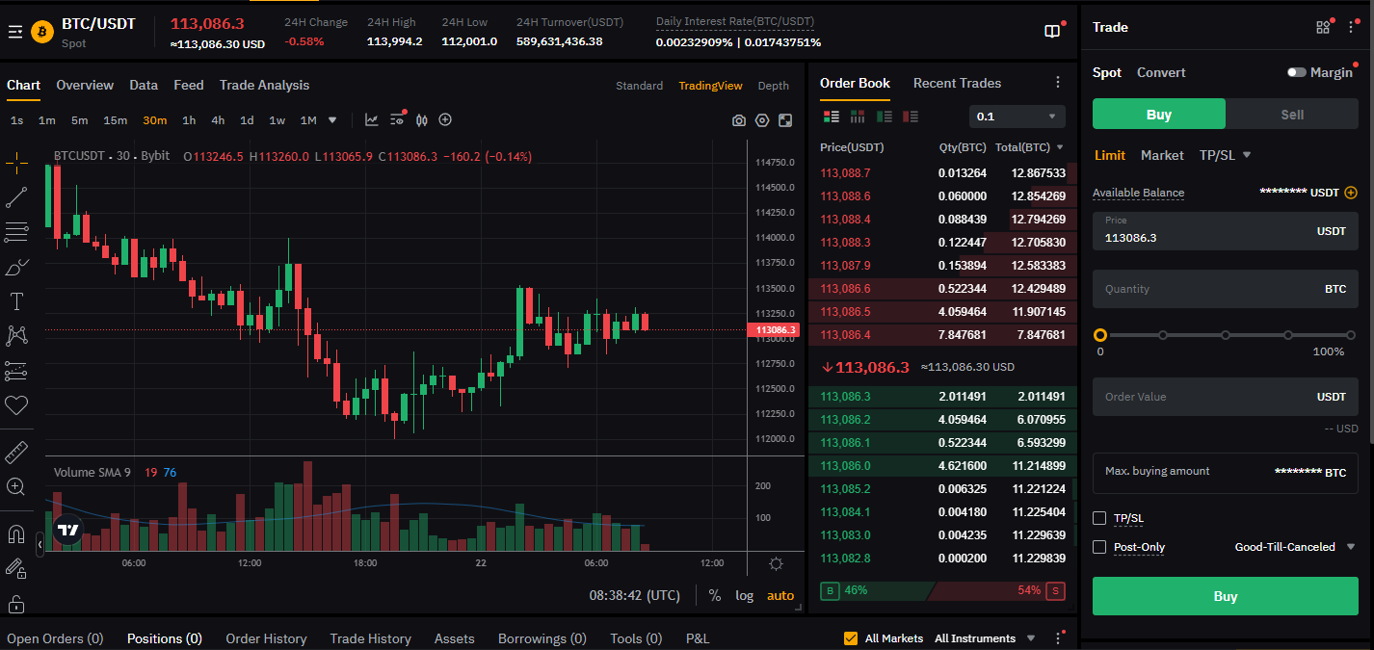Select the magnet mode icon
1374x650 pixels.
tap(16, 533)
